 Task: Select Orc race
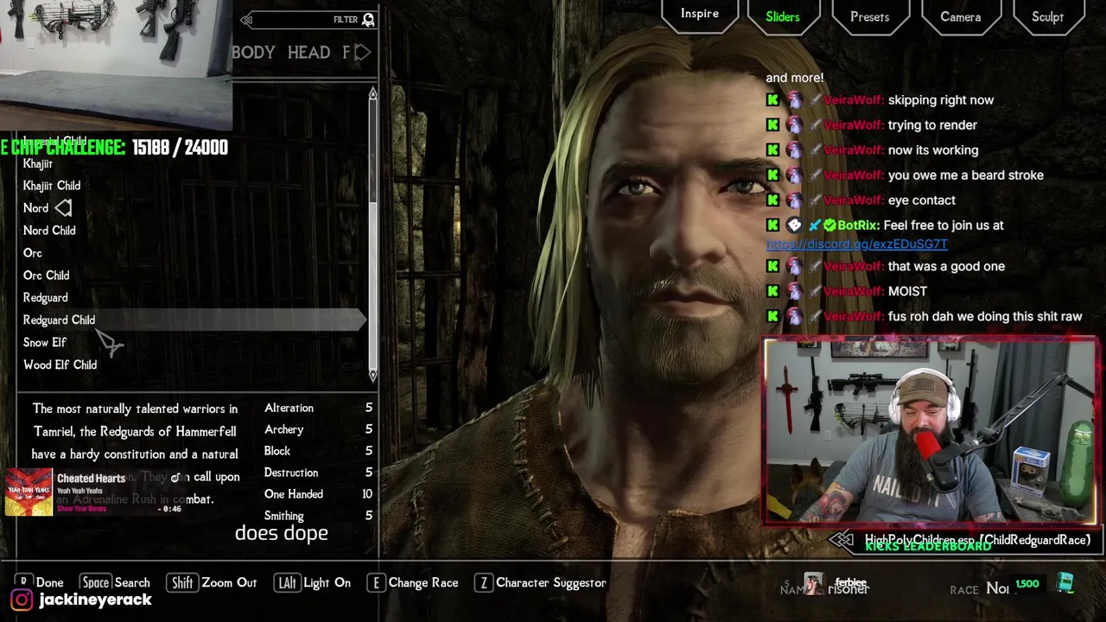pyautogui.click(x=33, y=253)
